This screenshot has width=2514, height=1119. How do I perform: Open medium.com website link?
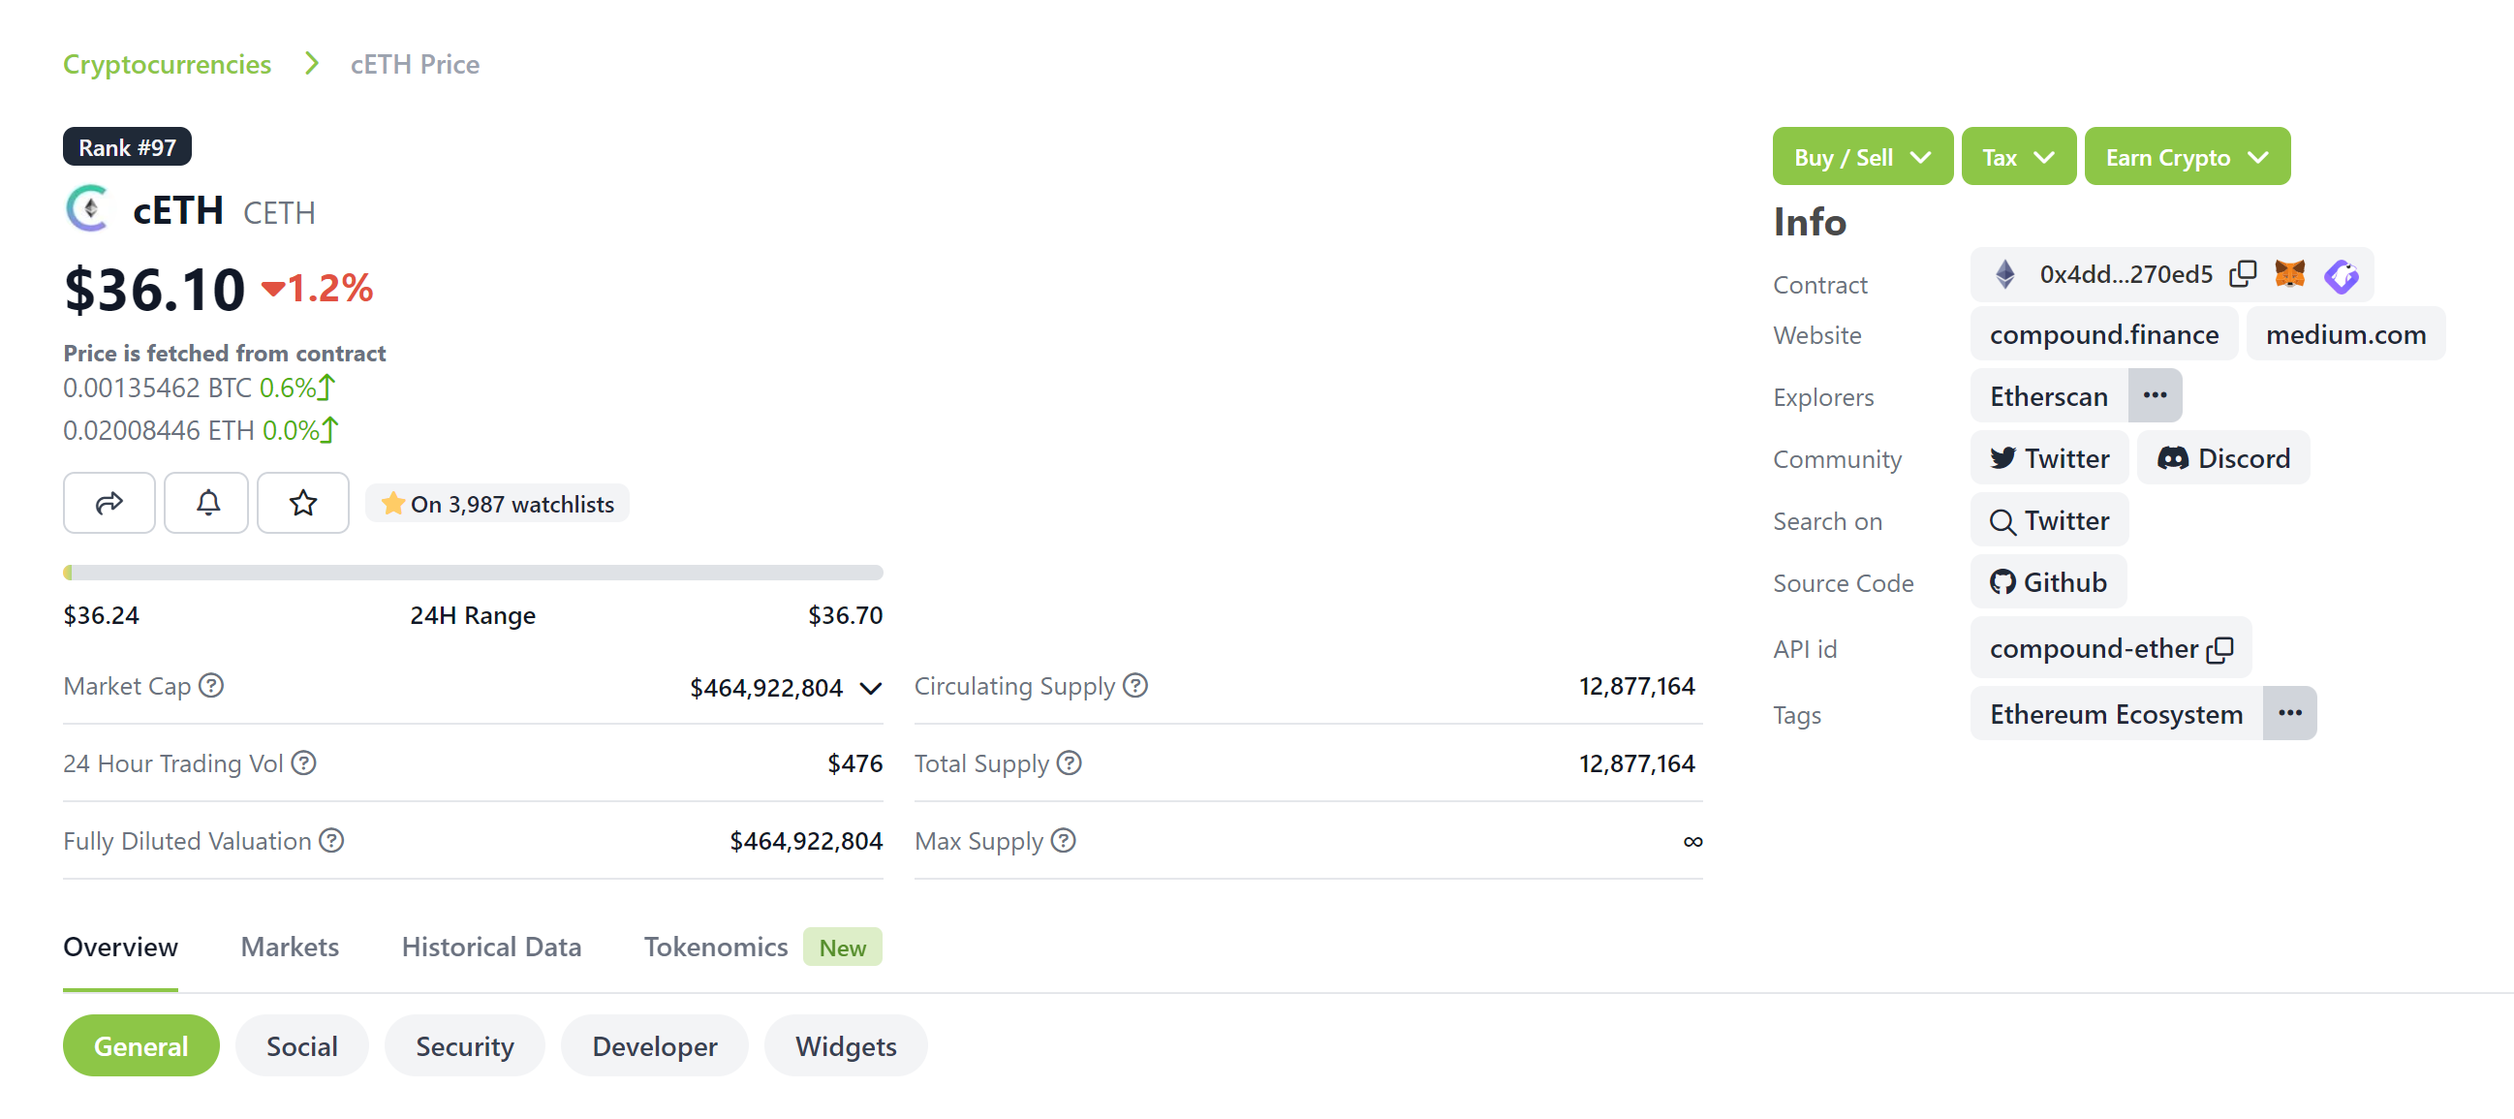(x=2346, y=333)
